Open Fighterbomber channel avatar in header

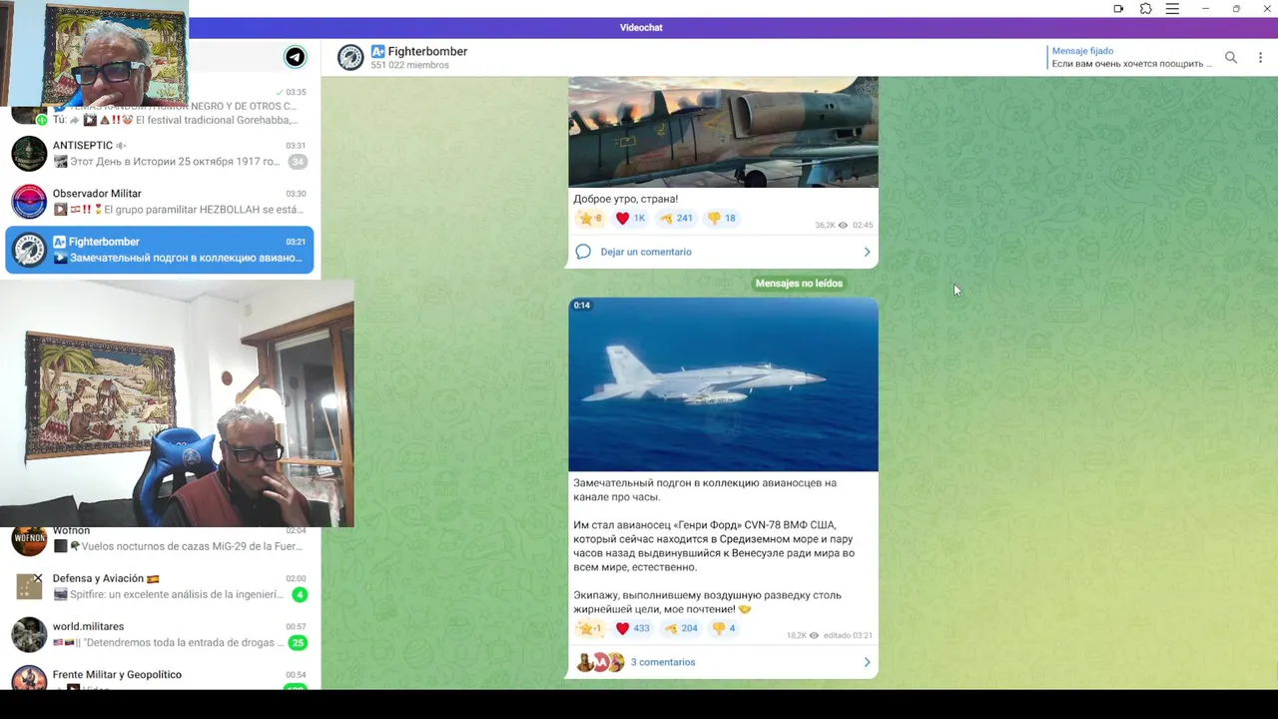pos(350,58)
